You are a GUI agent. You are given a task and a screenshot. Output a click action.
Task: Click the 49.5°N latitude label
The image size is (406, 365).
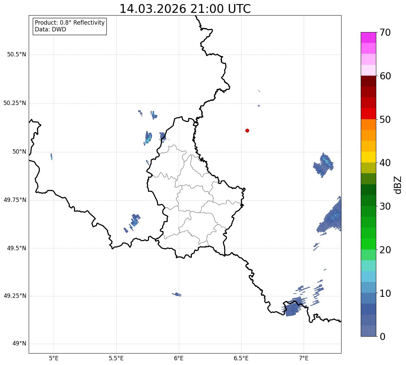pyautogui.click(x=17, y=248)
